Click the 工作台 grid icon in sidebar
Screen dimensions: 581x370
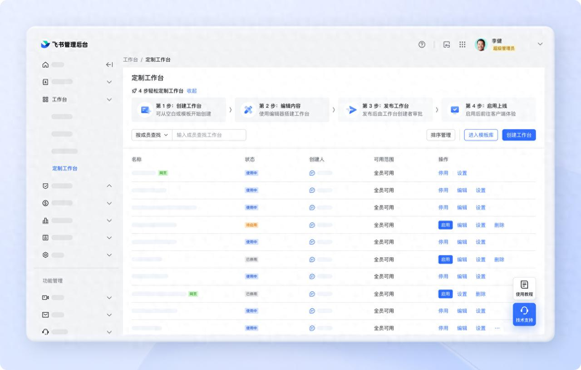[45, 99]
